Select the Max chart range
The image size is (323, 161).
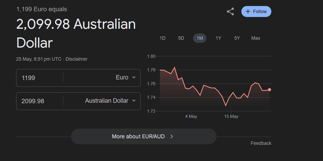pos(256,38)
